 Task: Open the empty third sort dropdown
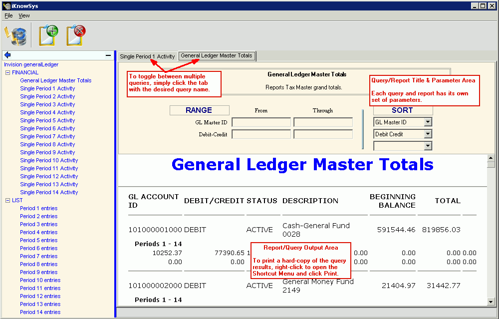tap(428, 146)
